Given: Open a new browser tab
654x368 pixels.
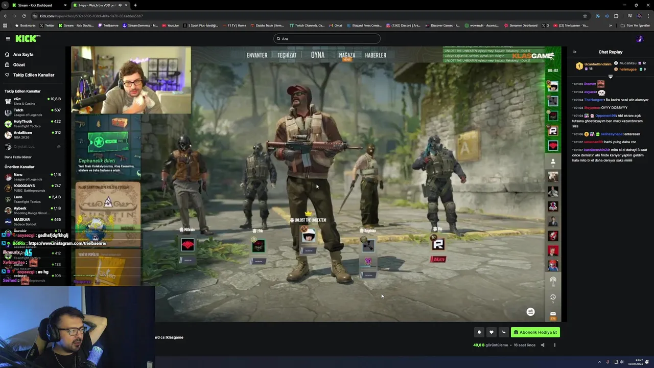Looking at the screenshot, I should coord(135,5).
